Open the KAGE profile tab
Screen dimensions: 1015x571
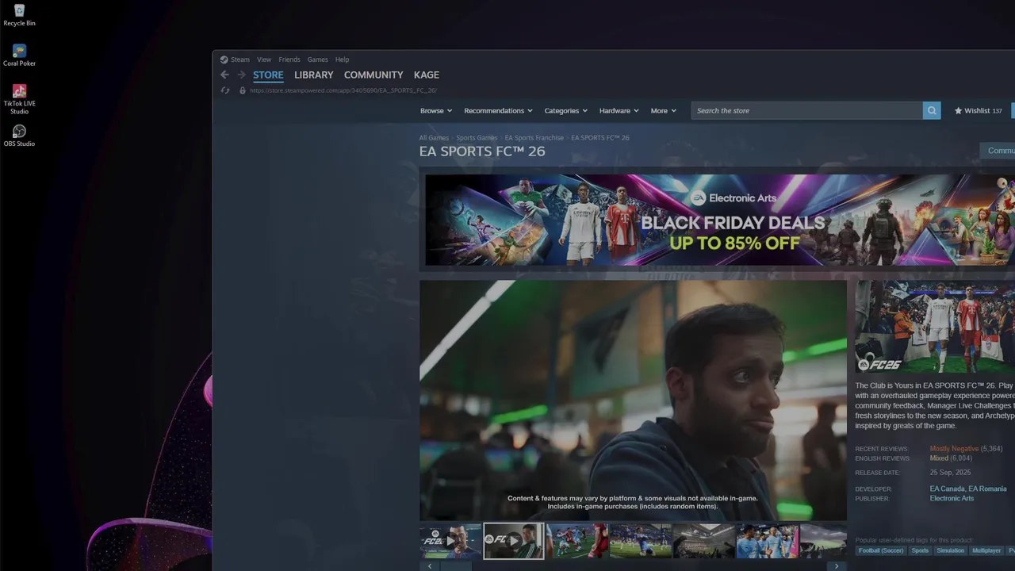pyautogui.click(x=427, y=75)
